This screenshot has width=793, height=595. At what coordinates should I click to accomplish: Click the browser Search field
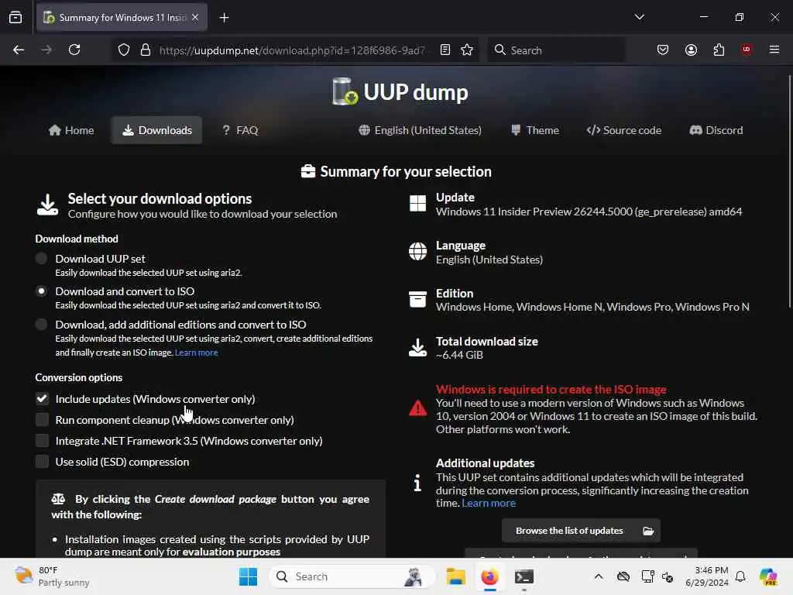click(x=556, y=50)
